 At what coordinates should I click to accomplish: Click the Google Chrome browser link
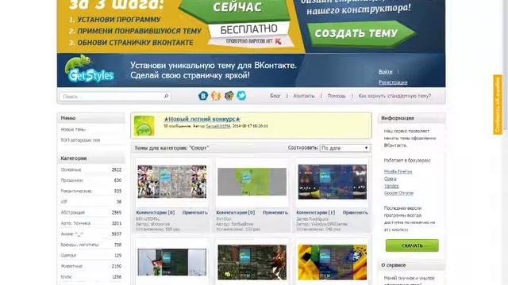pyautogui.click(x=398, y=193)
